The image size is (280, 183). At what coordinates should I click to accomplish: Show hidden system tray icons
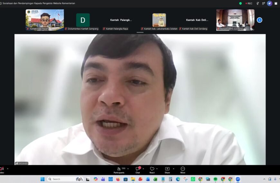(264, 179)
